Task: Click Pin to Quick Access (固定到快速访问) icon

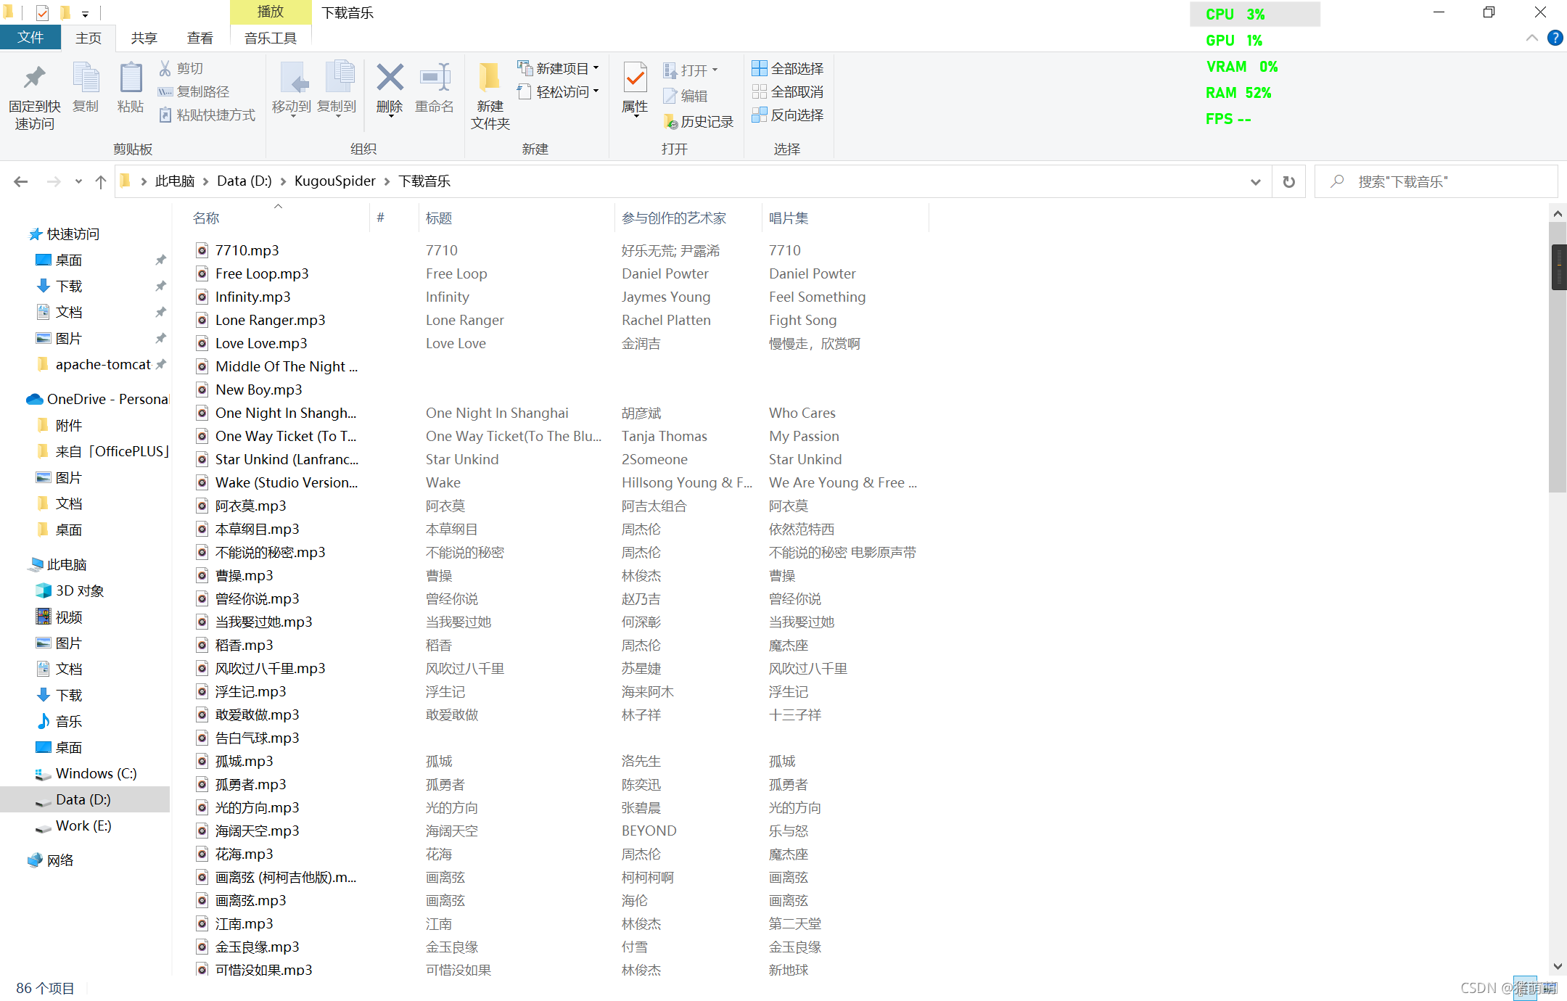Action: tap(34, 78)
